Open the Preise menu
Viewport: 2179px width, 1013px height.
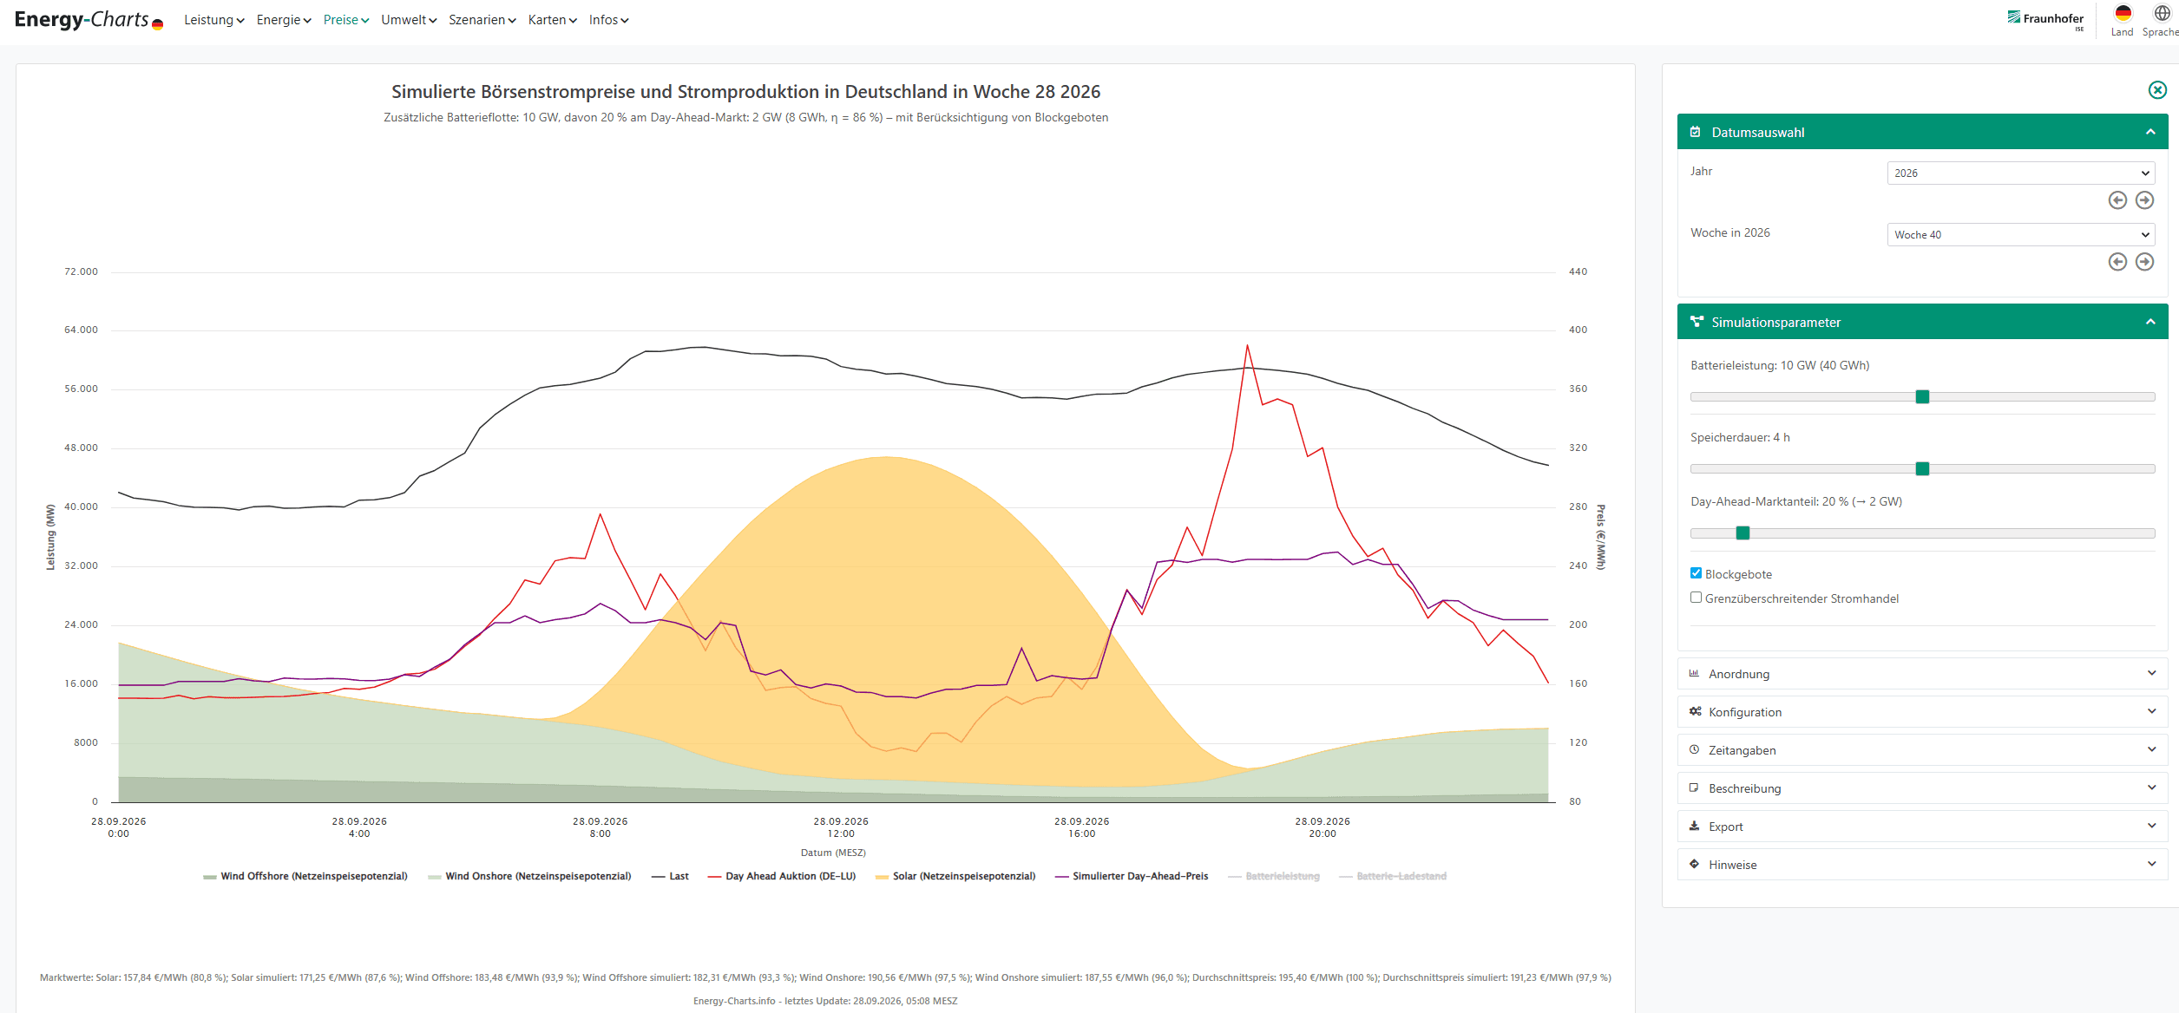tap(346, 20)
